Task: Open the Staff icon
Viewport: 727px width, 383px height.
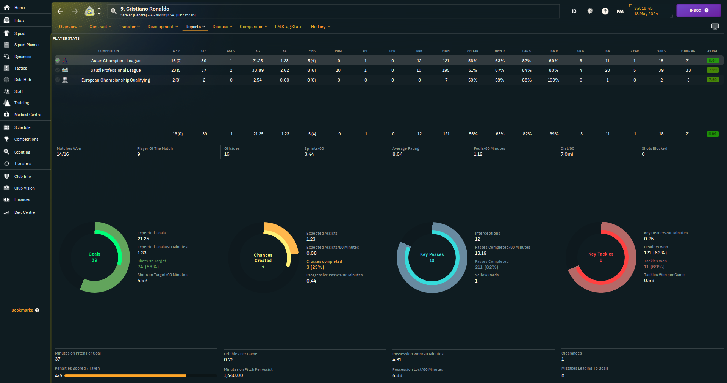Action: tap(6, 91)
